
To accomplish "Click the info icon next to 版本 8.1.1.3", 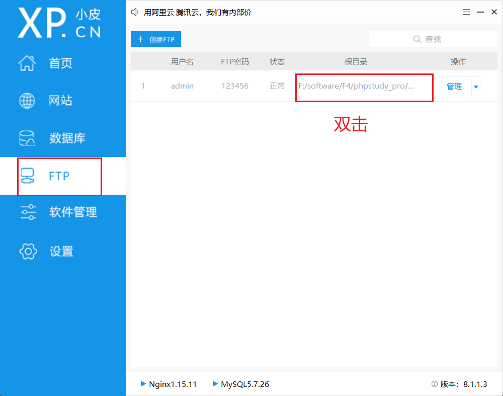I will click(x=434, y=384).
